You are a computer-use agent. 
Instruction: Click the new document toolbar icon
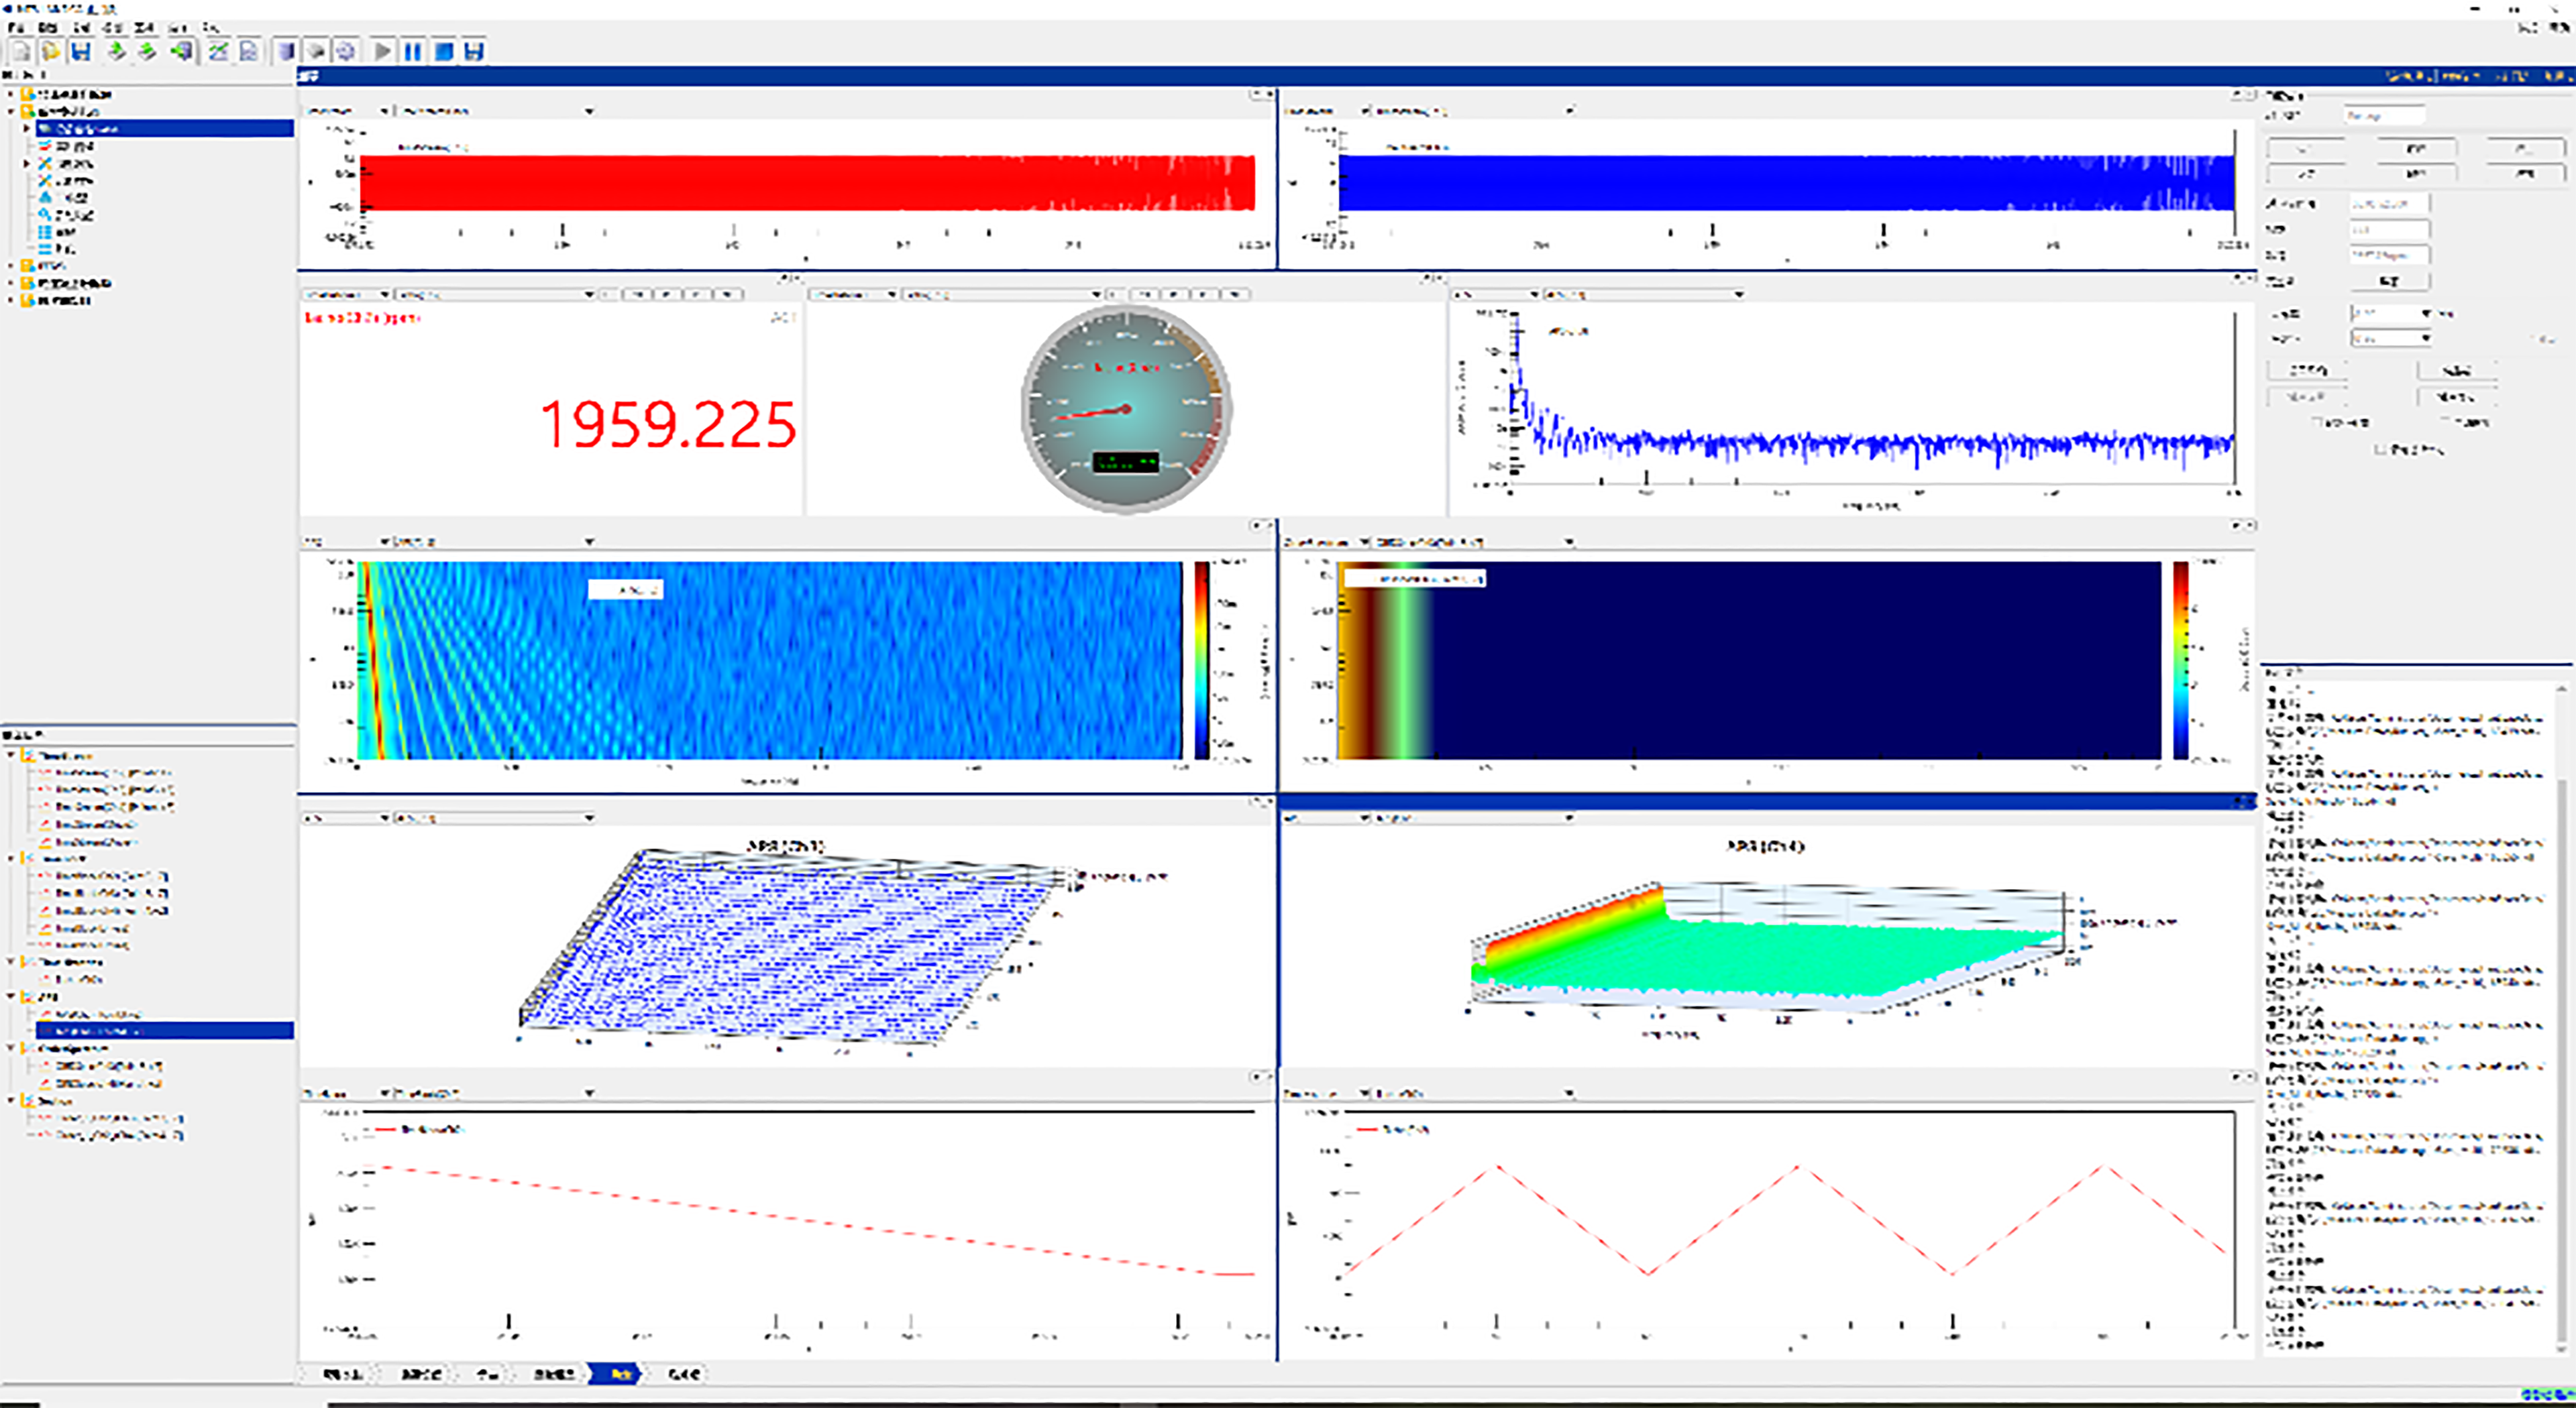point(21,51)
